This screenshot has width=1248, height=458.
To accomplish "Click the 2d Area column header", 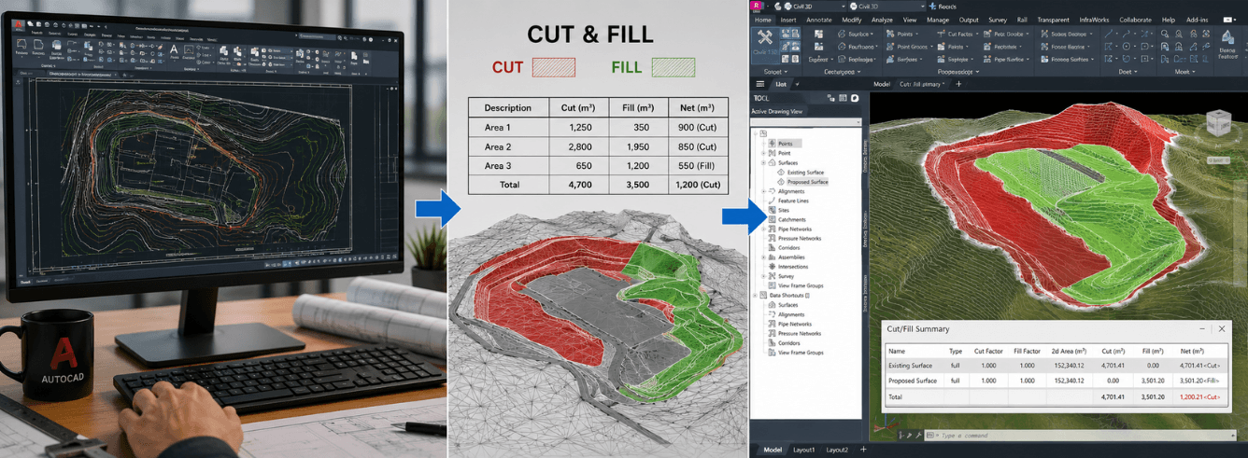I will click(x=1069, y=351).
